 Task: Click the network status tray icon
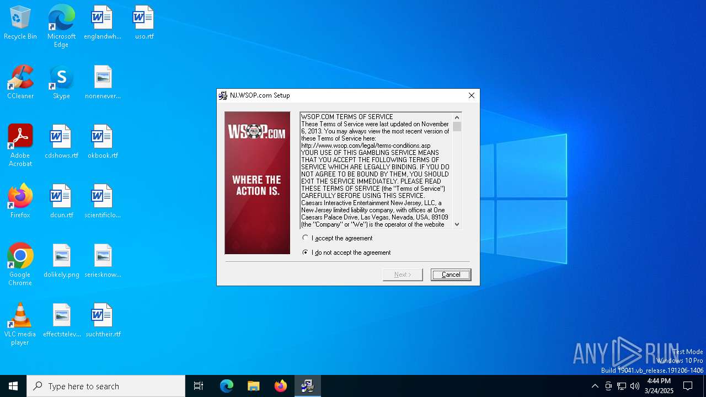pos(622,386)
